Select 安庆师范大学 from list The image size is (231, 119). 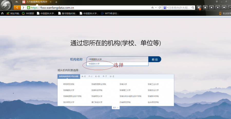coord(69,102)
